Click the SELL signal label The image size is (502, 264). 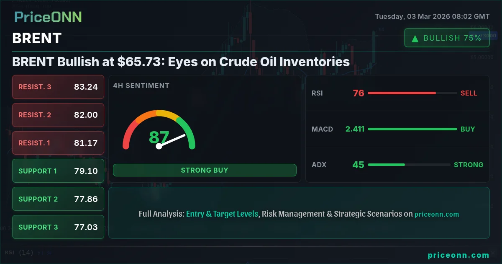[469, 93]
